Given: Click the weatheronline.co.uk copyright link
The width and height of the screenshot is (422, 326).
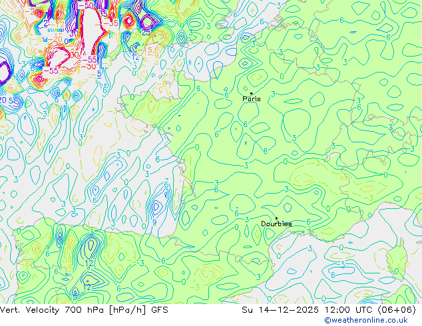Looking at the screenshot, I should tap(366, 320).
